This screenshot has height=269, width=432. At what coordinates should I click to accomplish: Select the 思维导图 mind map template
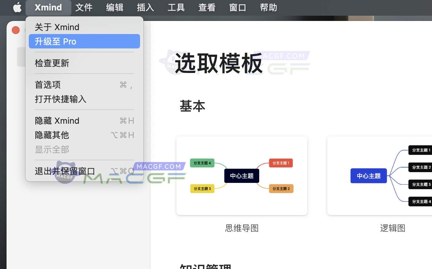242,175
